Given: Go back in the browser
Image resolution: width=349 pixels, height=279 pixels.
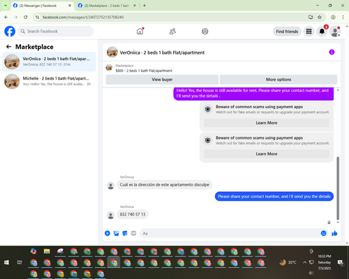Looking at the screenshot, I should (x=6, y=17).
